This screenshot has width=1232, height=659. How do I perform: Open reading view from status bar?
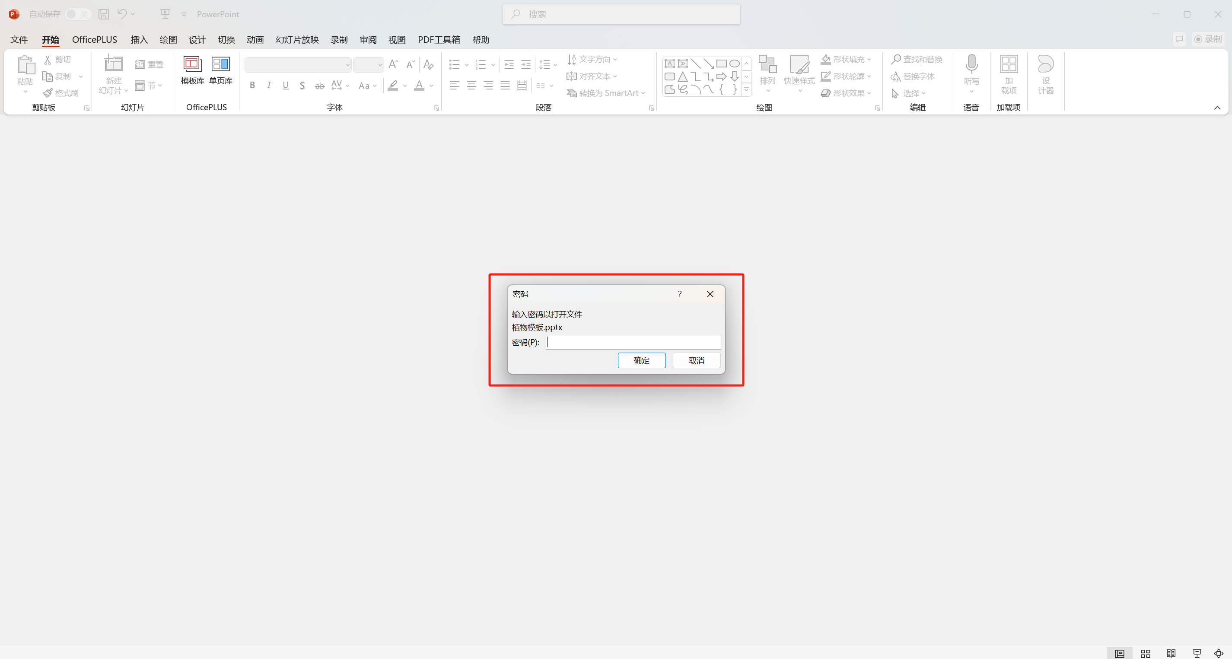pyautogui.click(x=1171, y=653)
